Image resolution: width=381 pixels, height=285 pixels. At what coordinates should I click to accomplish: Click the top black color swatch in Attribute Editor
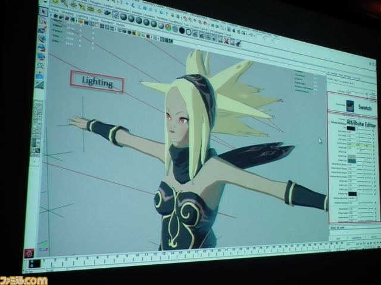coord(351,128)
